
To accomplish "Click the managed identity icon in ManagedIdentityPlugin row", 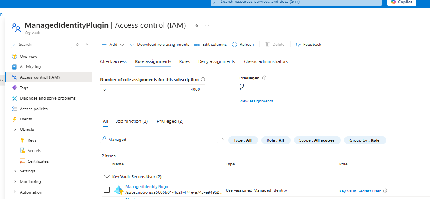I will [119, 190].
